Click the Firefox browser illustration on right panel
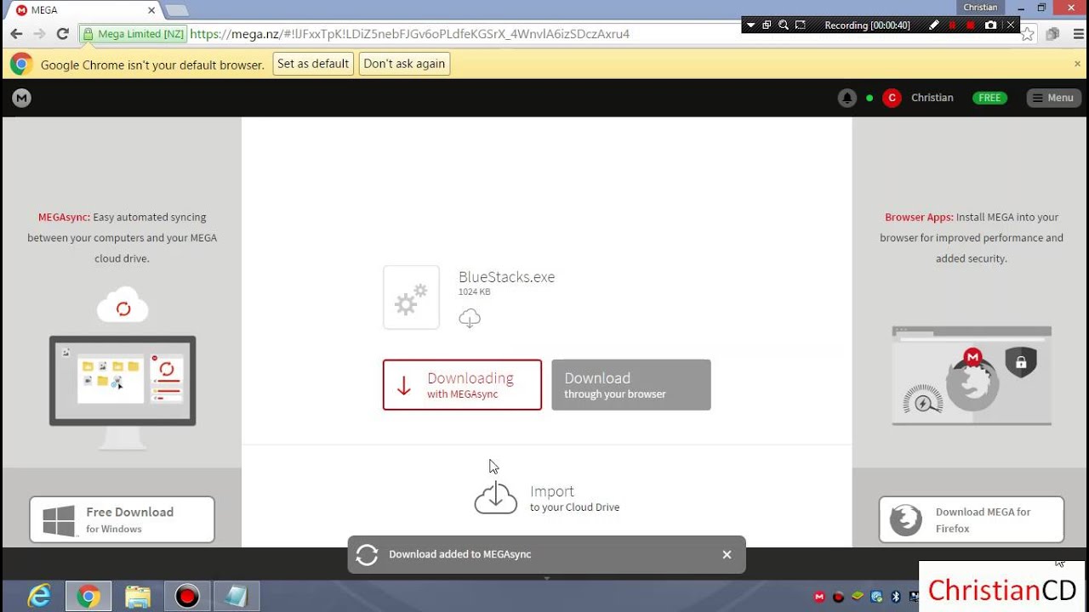This screenshot has height=612, width=1089. pyautogui.click(x=972, y=375)
